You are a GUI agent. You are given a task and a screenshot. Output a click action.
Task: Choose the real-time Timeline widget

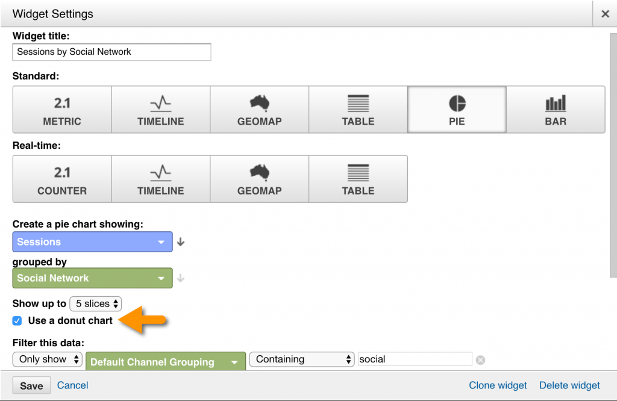(160, 179)
